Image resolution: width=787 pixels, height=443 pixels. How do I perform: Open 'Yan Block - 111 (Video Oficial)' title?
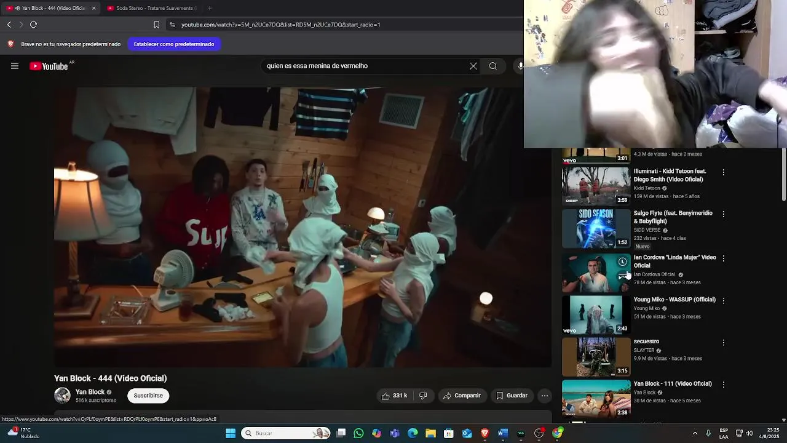tap(673, 384)
